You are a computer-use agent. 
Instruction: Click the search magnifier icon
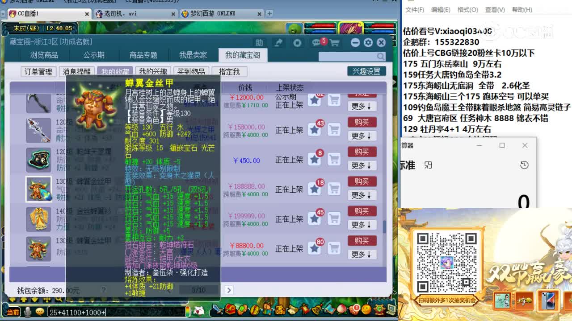tap(381, 56)
